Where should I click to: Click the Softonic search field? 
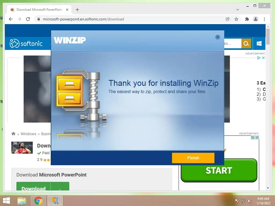(233, 43)
